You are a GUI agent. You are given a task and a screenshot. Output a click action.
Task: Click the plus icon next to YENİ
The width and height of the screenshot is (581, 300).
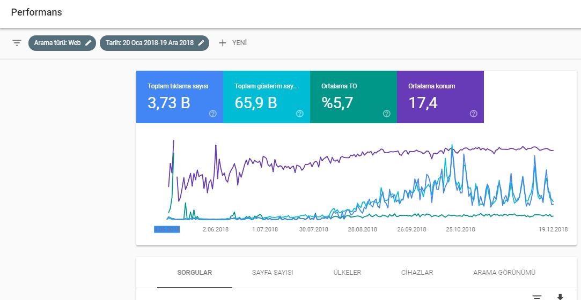point(222,43)
